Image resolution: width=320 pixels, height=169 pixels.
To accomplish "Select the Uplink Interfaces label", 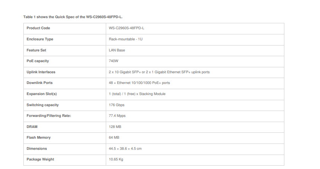I will (41, 72).
